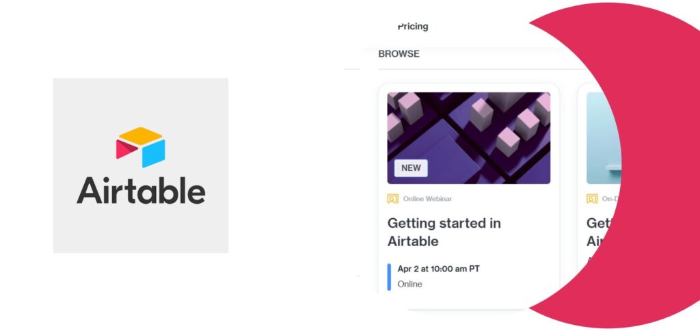Click the Online Webinar type icon
Screen dimensions: 700x331
pos(392,199)
